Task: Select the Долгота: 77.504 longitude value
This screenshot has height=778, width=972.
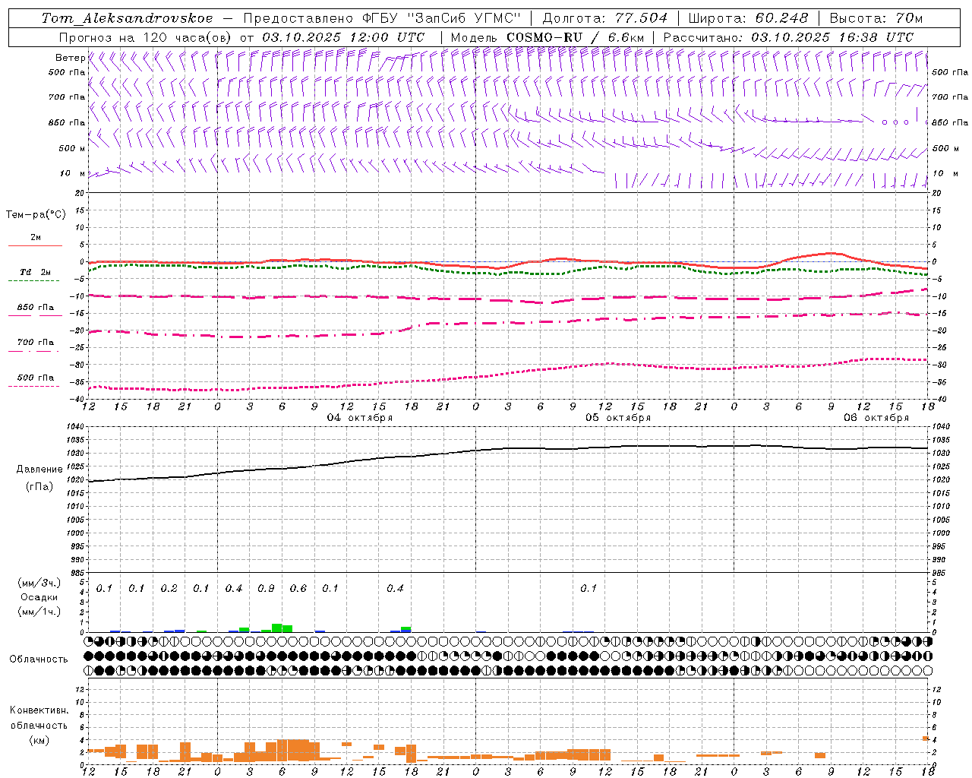Action: click(605, 18)
